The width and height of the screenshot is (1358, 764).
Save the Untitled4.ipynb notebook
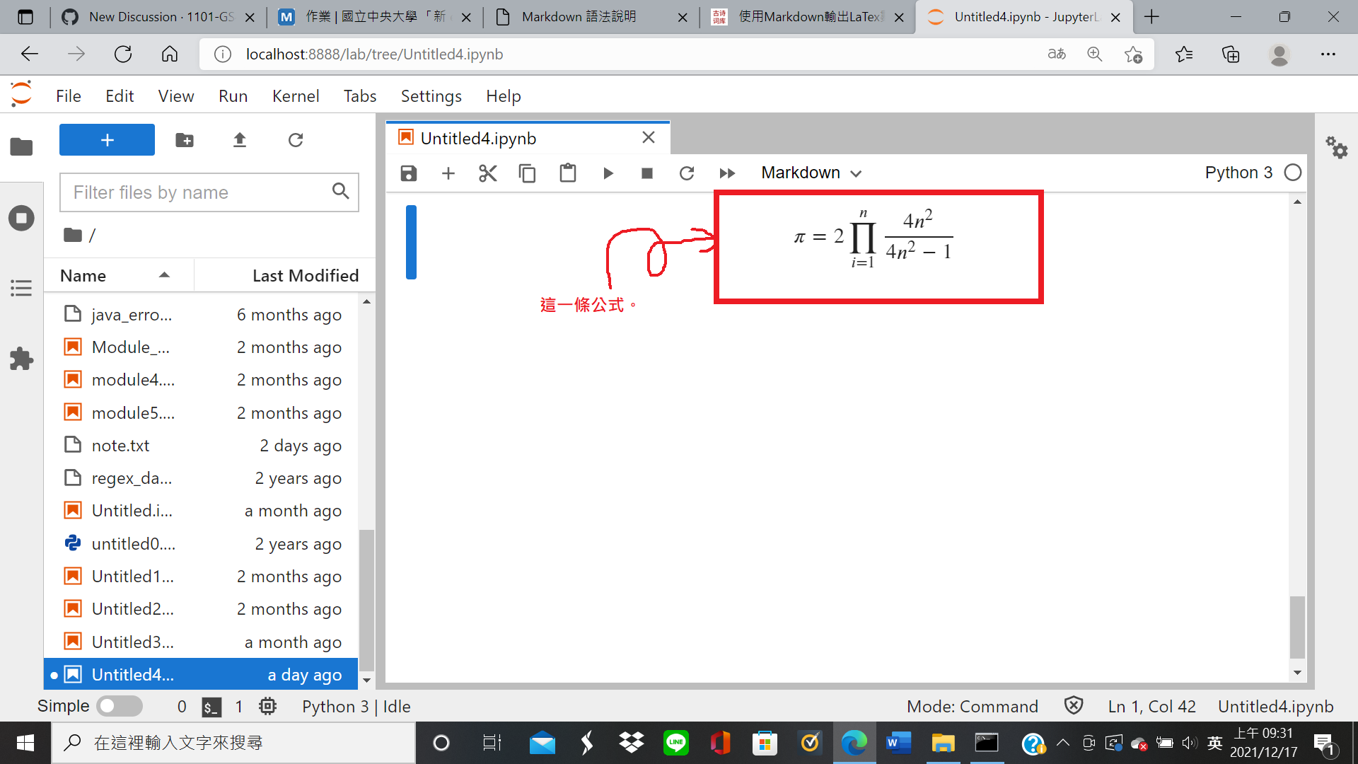pos(408,173)
